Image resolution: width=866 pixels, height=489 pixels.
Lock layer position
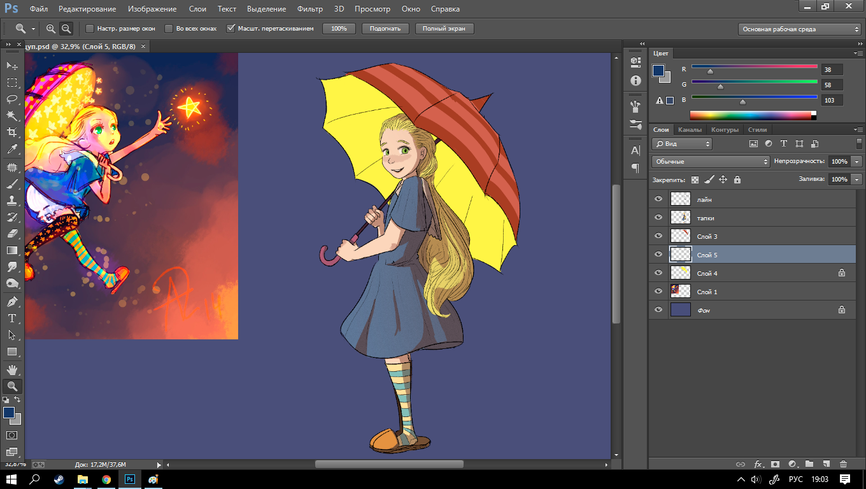(723, 180)
